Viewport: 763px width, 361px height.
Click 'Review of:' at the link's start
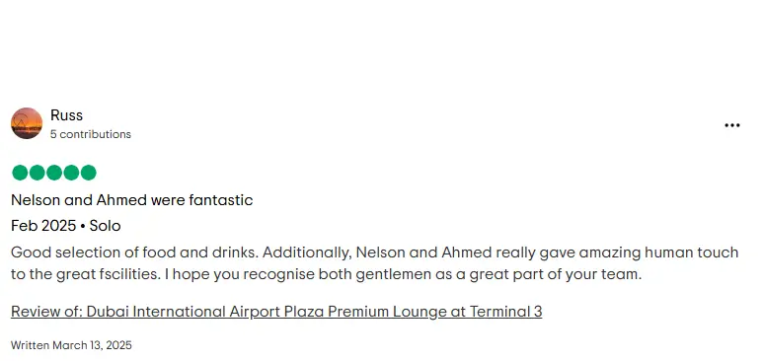coord(46,312)
